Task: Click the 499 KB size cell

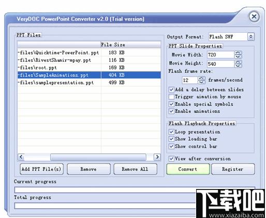Action: point(116,82)
